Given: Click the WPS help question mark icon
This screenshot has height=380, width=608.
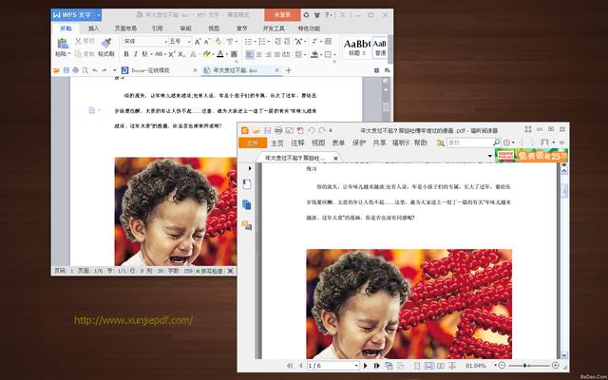Looking at the screenshot, I should [x=327, y=15].
